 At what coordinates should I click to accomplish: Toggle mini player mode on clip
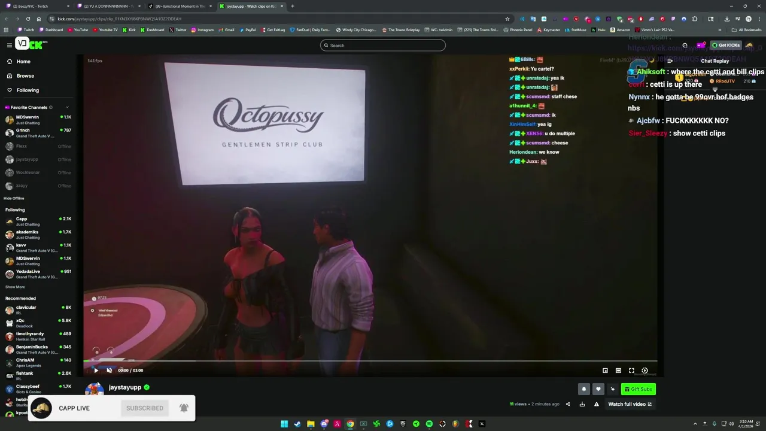[x=605, y=371]
